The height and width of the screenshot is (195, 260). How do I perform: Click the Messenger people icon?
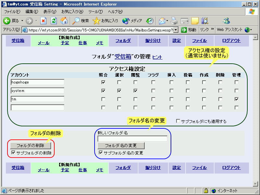226,21
